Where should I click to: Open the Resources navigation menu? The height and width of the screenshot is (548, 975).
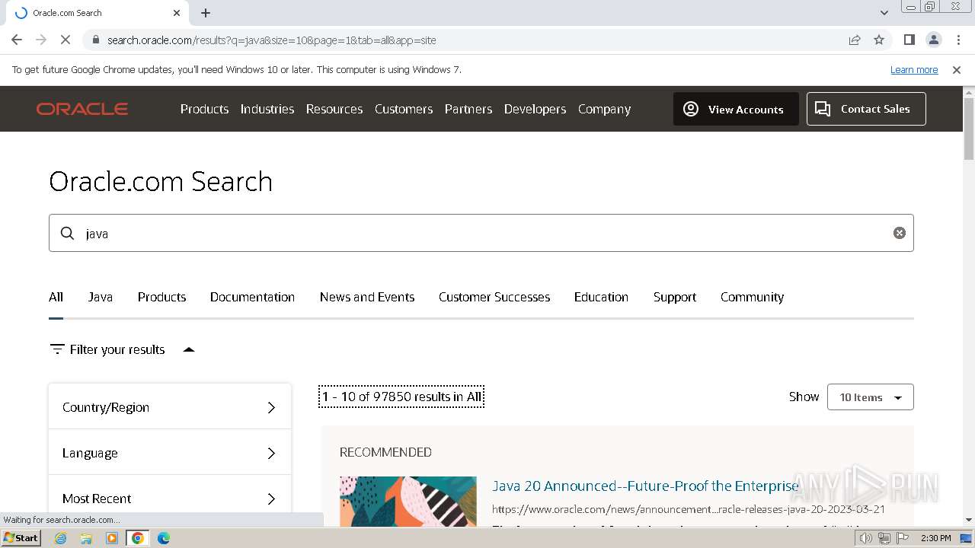[x=334, y=109]
